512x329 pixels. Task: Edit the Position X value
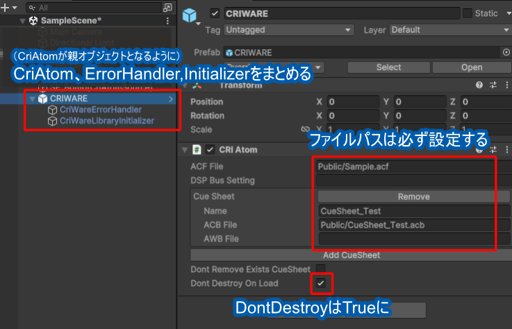pos(354,102)
